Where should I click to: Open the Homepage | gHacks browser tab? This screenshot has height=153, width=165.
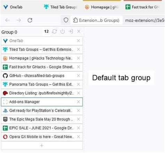[102, 7]
